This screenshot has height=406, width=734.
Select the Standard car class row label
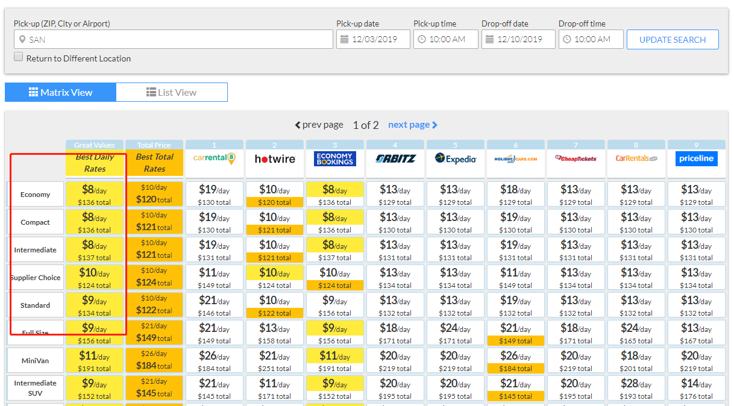[35, 305]
